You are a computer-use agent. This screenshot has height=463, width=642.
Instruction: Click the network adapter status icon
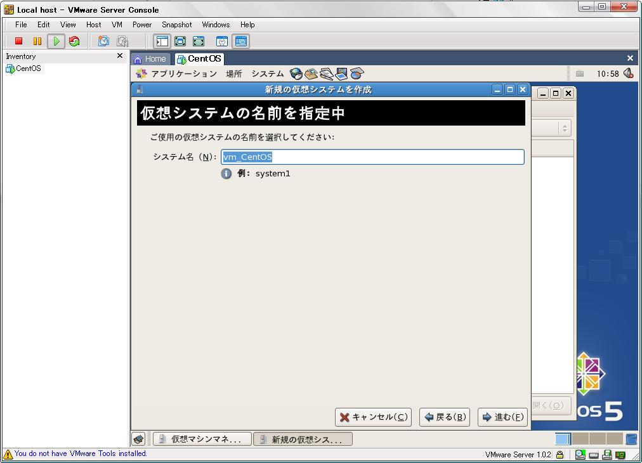[620, 455]
